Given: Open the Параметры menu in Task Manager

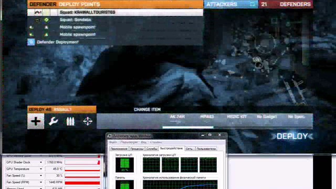Looking at the screenshot, I should tap(129, 142).
